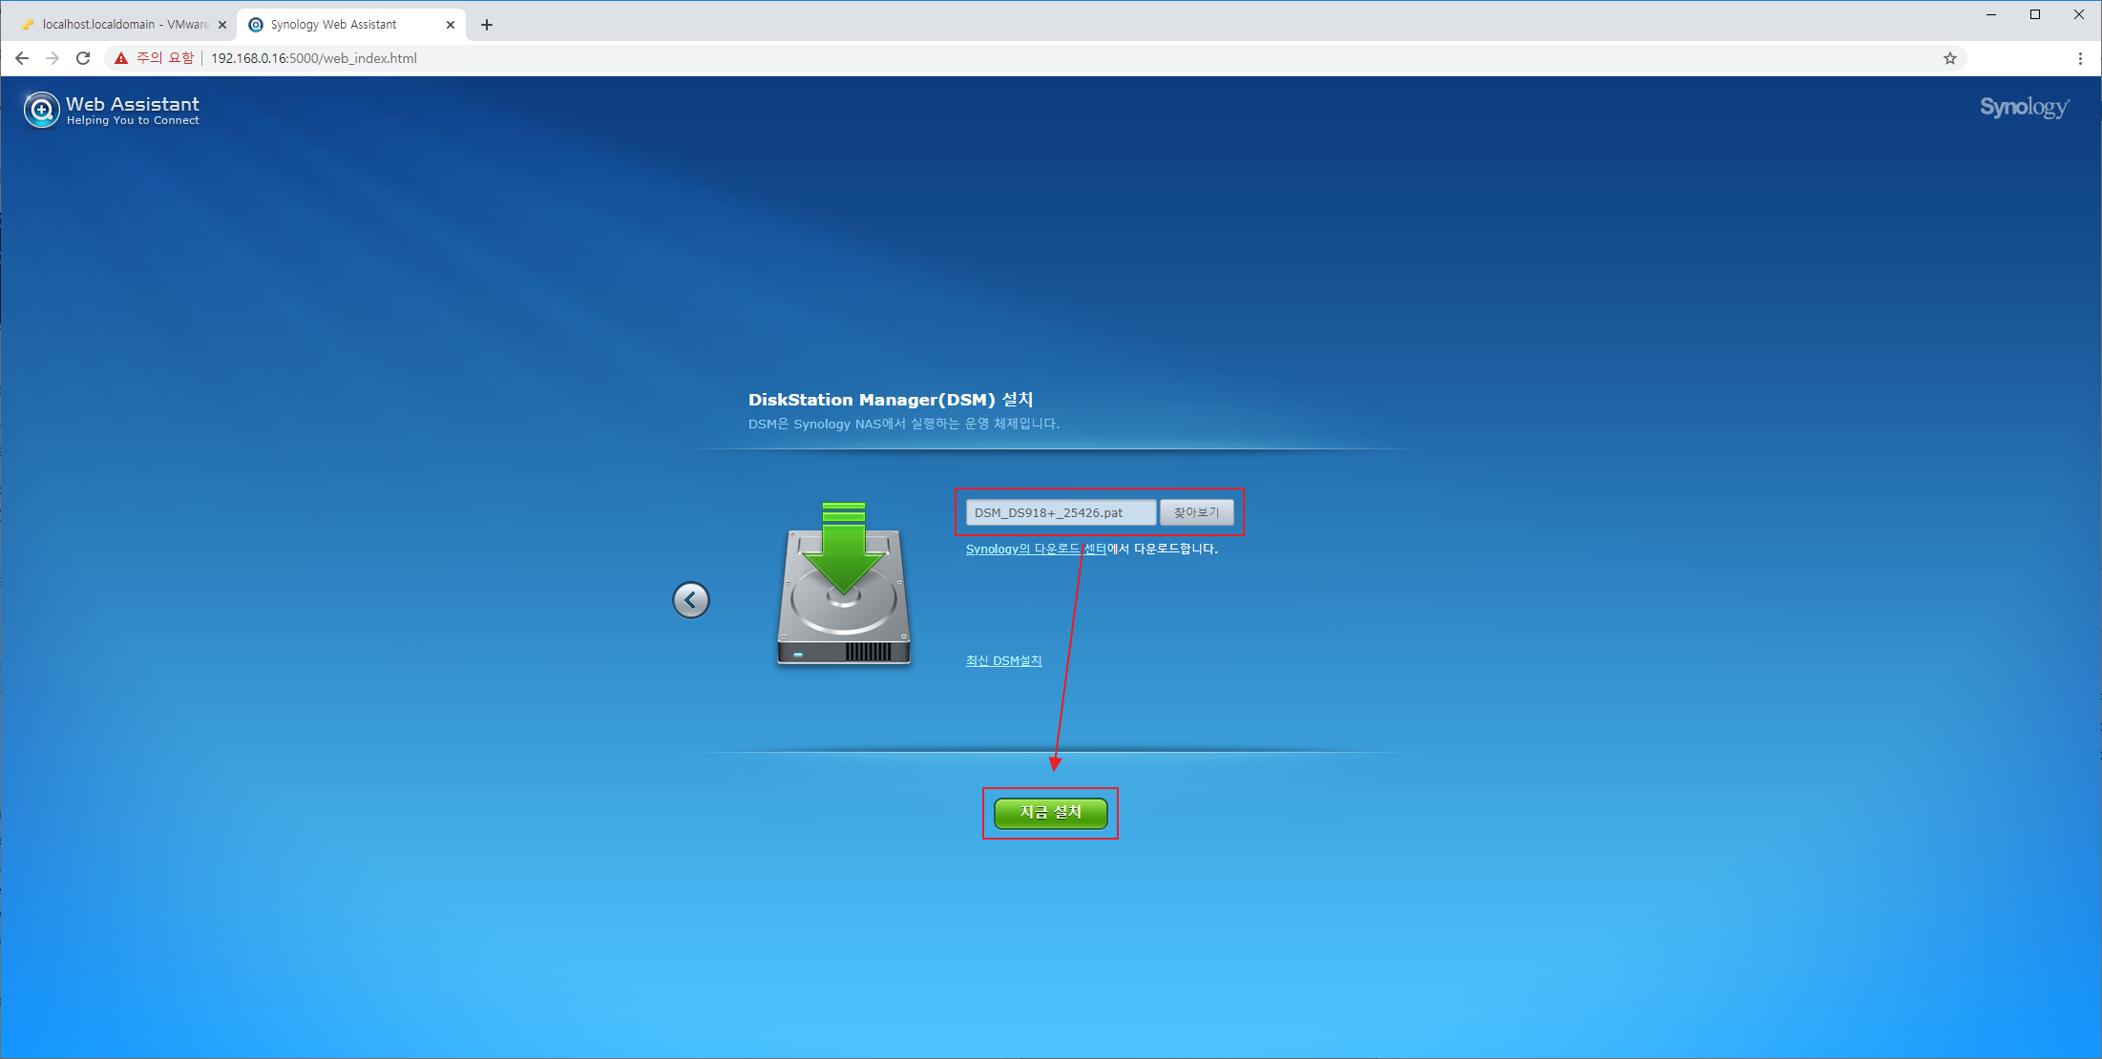
Task: Click the security warning triangle icon
Action: pos(121,58)
